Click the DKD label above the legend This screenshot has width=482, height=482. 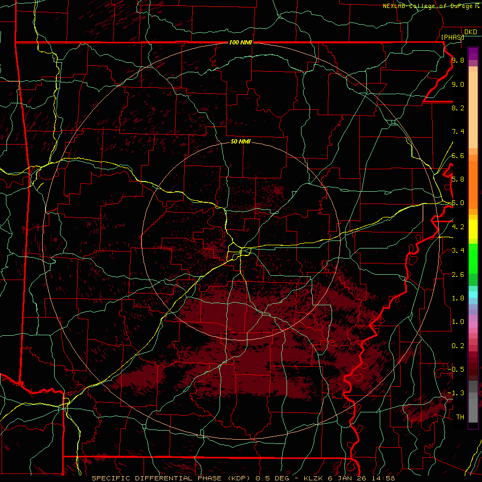[x=471, y=32]
